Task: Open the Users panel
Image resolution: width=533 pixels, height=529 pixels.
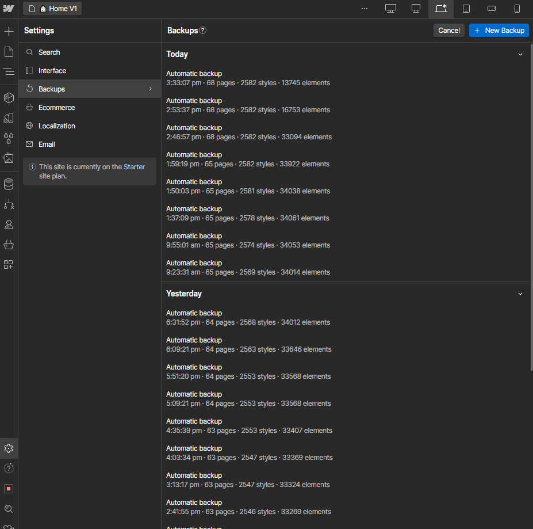Action: [9, 224]
